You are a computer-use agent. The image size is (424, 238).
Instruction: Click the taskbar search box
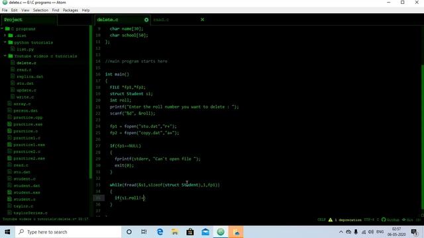click(x=68, y=232)
